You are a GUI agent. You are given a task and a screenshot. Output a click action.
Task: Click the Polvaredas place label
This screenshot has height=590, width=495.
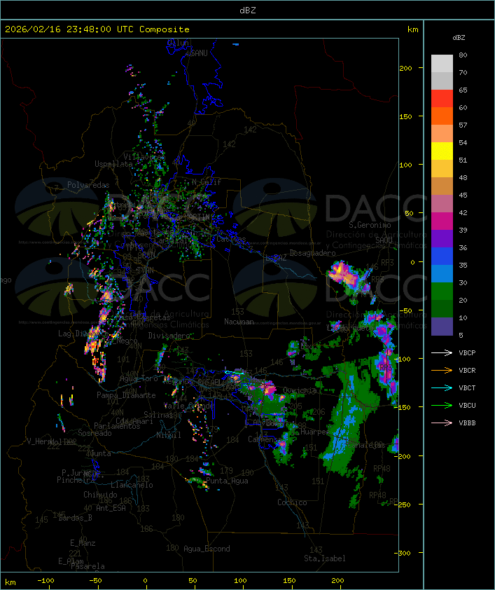(x=88, y=185)
